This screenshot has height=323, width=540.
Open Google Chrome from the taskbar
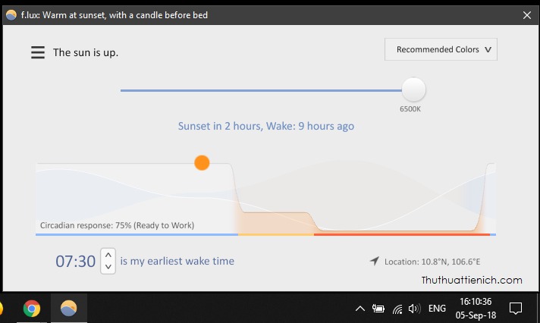coord(31,309)
